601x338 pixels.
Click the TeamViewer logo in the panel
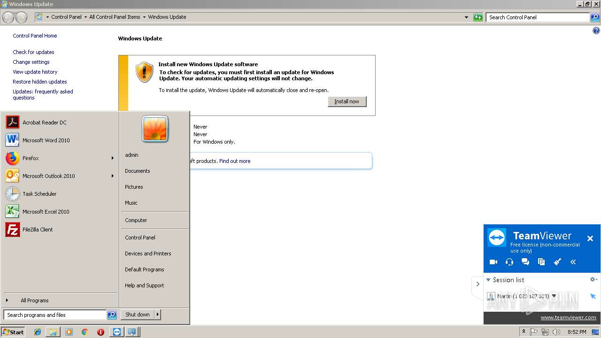[497, 238]
